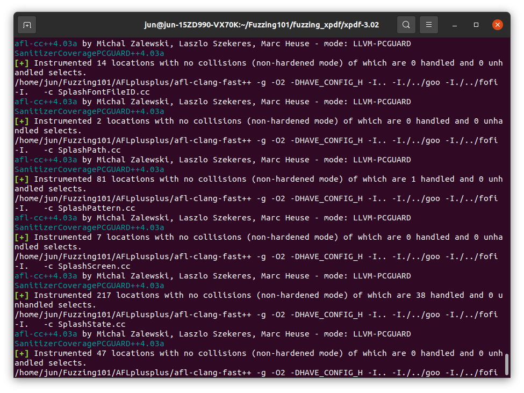
Task: Click the [+] marker before 'Instrumented 217'
Action: pyautogui.click(x=21, y=295)
